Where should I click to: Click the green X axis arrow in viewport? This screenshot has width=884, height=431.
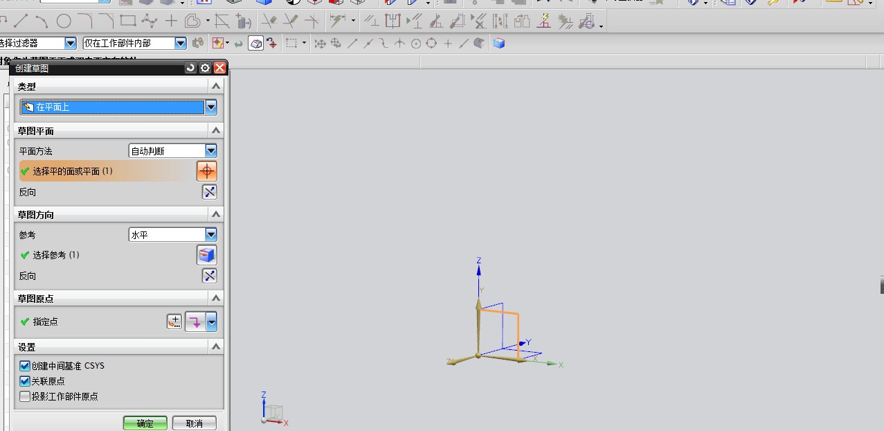click(x=552, y=363)
